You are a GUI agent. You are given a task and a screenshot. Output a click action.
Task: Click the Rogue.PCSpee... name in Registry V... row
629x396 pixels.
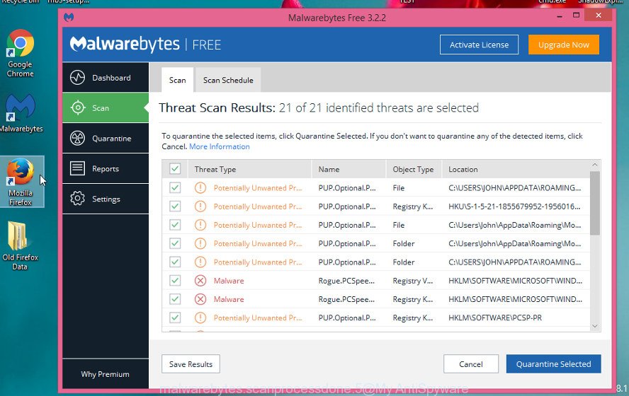pos(346,281)
